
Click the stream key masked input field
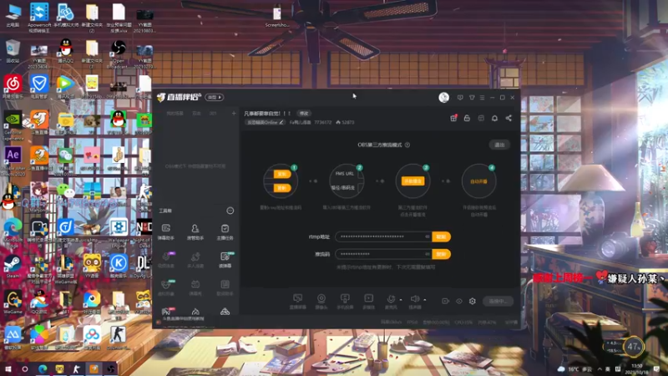(x=383, y=254)
